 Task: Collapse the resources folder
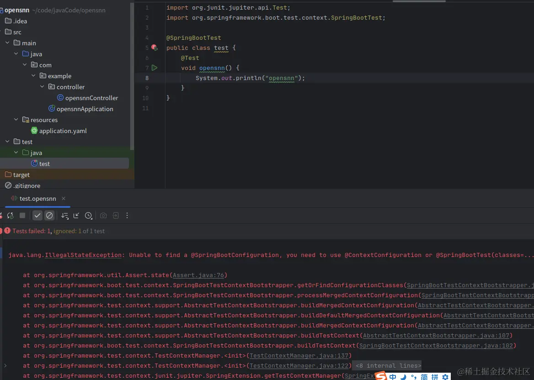16,119
